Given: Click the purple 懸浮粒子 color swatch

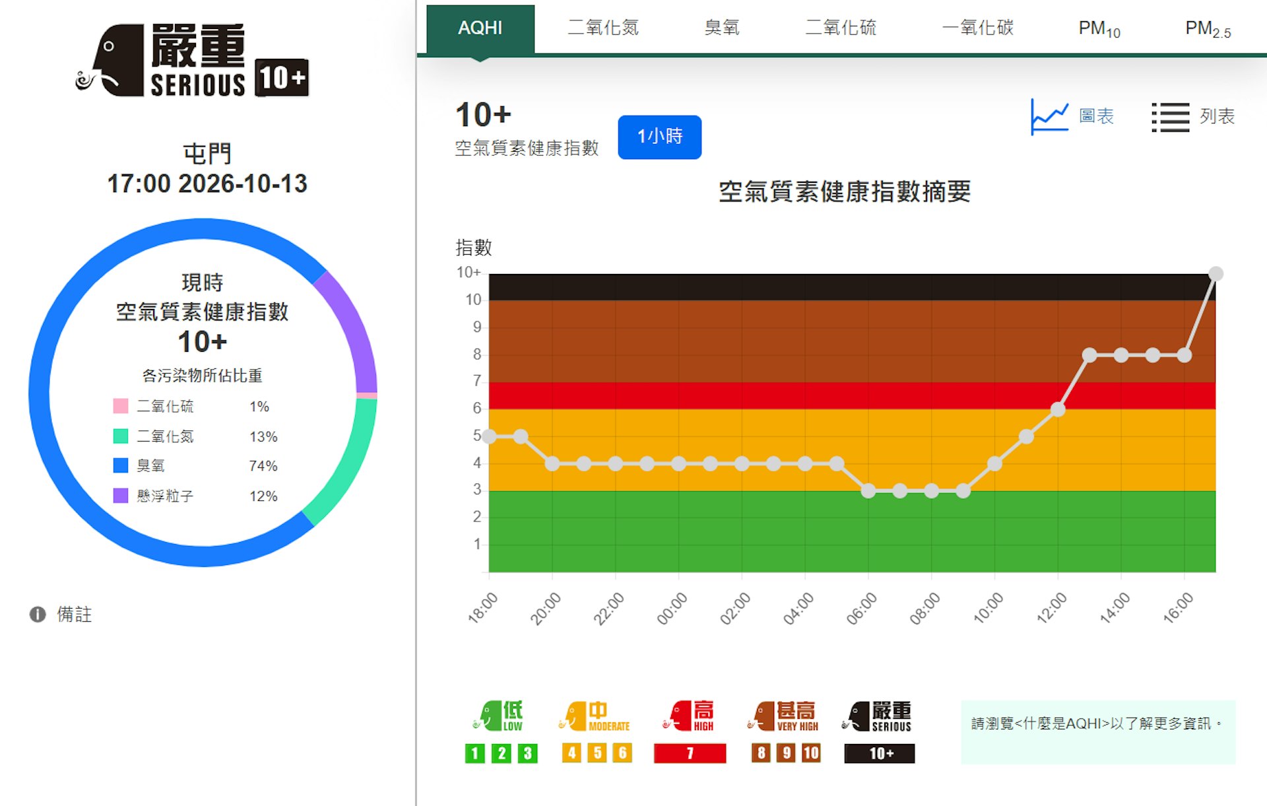Looking at the screenshot, I should 121,496.
